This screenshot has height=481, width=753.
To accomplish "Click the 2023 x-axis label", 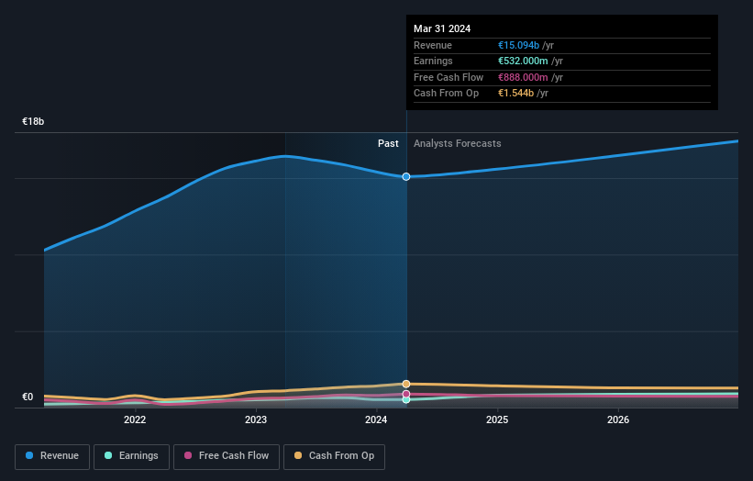I will point(256,419).
